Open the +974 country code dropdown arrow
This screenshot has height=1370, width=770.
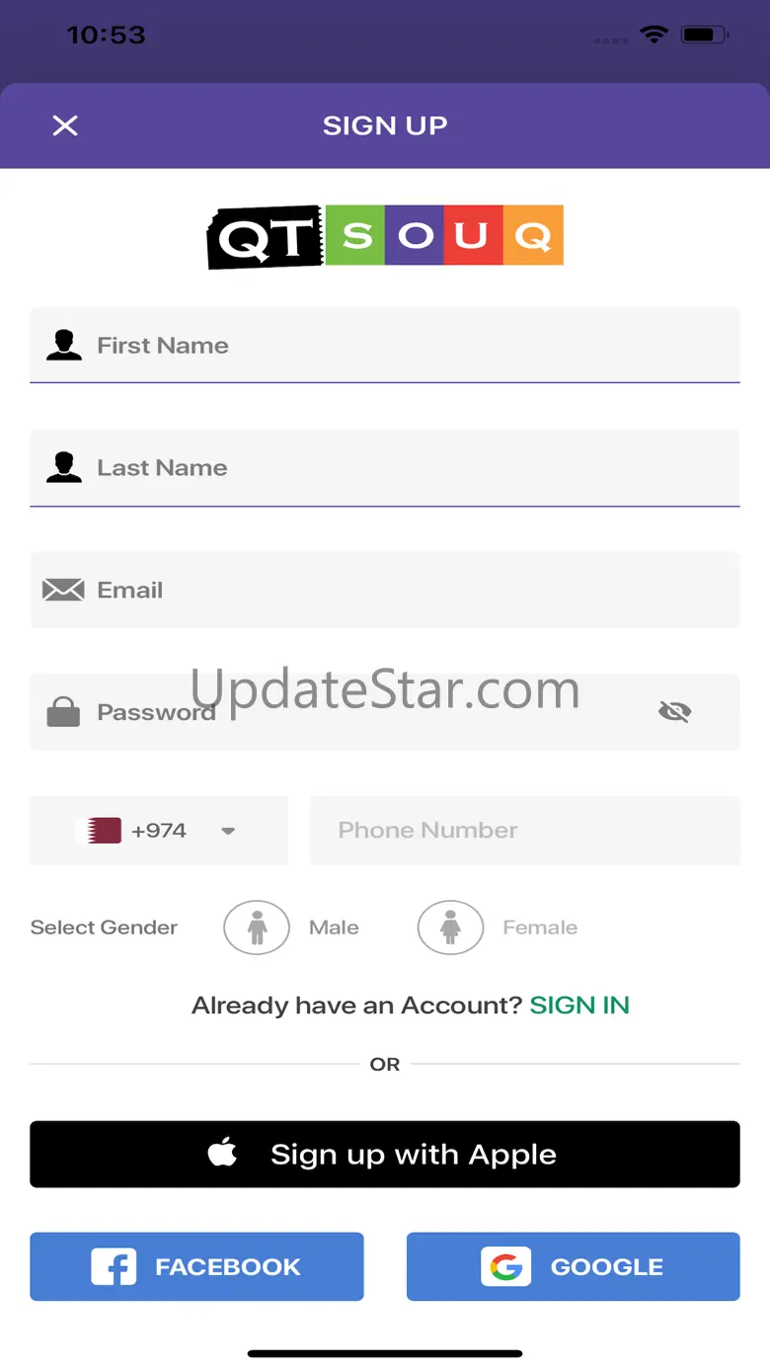228,831
